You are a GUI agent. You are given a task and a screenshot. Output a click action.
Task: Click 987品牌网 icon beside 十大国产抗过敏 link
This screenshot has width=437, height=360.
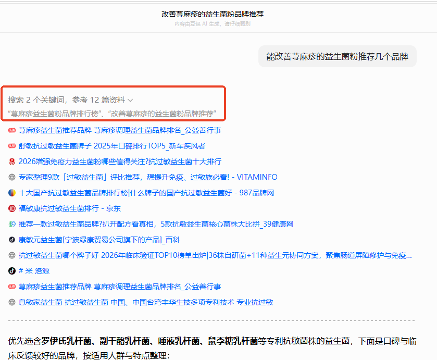click(x=11, y=193)
